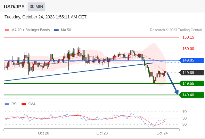The height and width of the screenshot is (139, 205).
Task: Click the blue MA 50 legend swatch
Action: pyautogui.click(x=56, y=30)
